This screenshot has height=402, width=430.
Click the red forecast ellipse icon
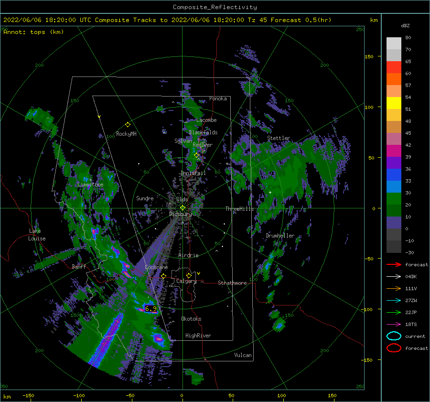[394, 348]
